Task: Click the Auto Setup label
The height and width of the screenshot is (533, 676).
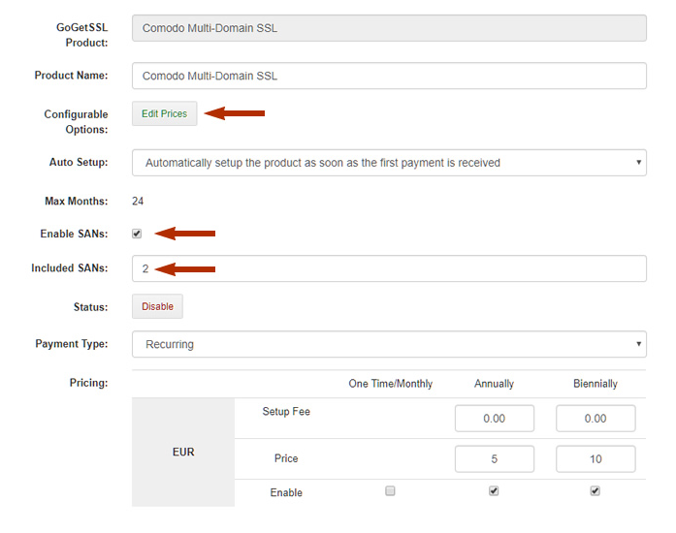Action: (79, 162)
